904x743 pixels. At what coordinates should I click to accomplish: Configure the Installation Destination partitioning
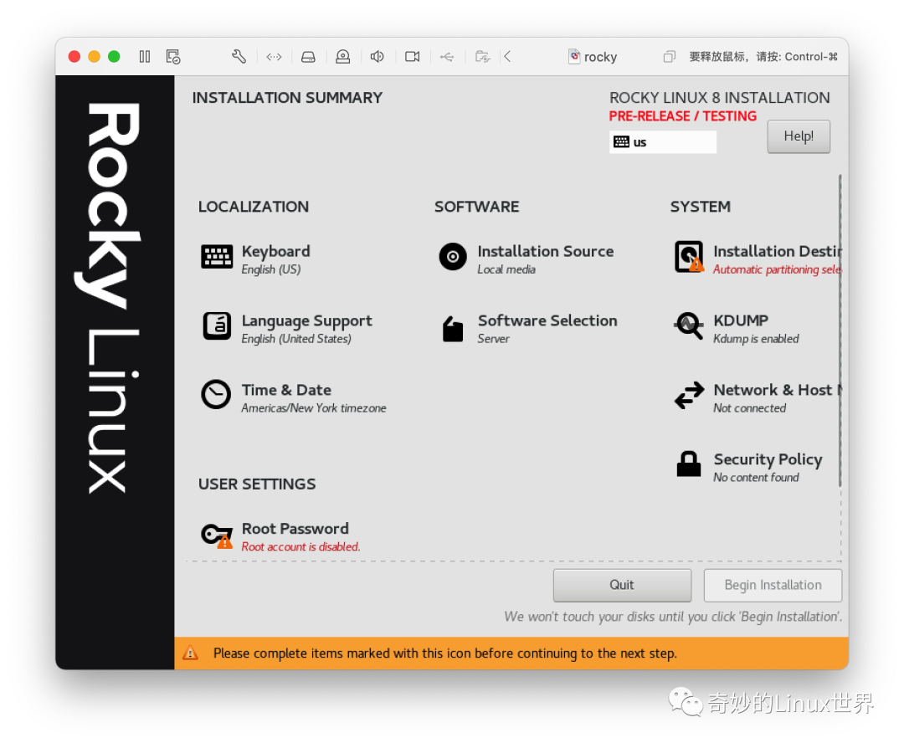[x=765, y=259]
